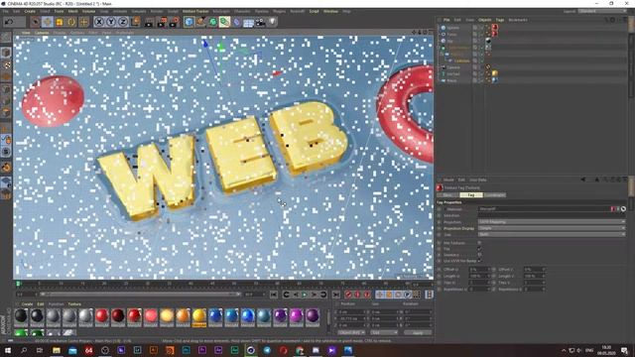Open the Objects menu in Object Manager
This screenshot has height=357, width=635.
coord(485,20)
